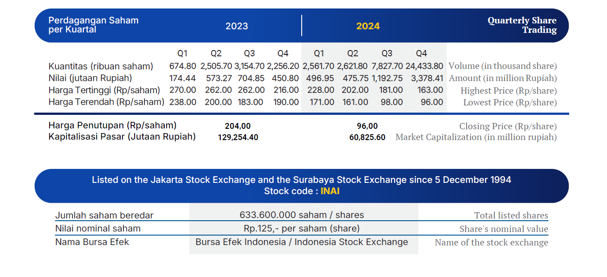Click the Q4 2024 amount 3,378.41
This screenshot has width=607, height=277.
tap(427, 78)
